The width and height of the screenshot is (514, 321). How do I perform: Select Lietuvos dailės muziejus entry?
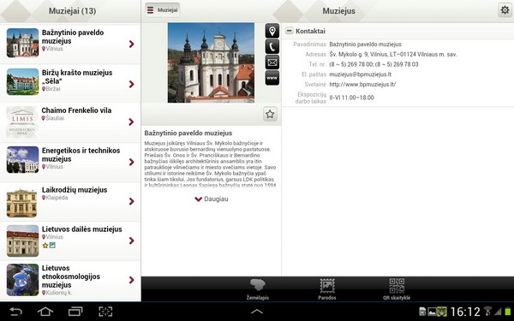70,240
